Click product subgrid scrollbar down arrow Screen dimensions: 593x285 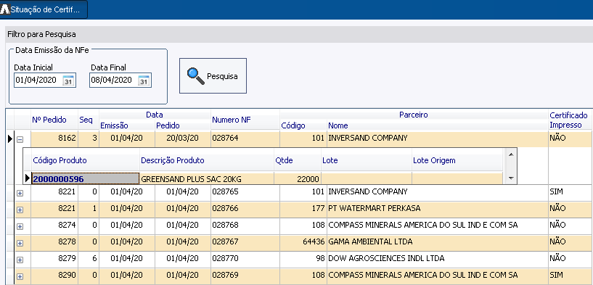511,178
